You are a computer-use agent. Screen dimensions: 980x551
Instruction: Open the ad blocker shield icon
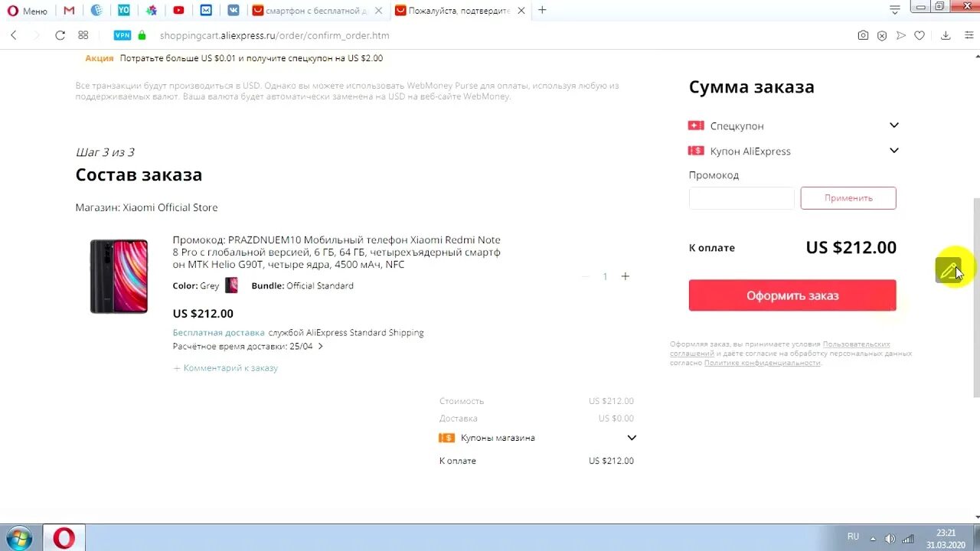point(882,35)
